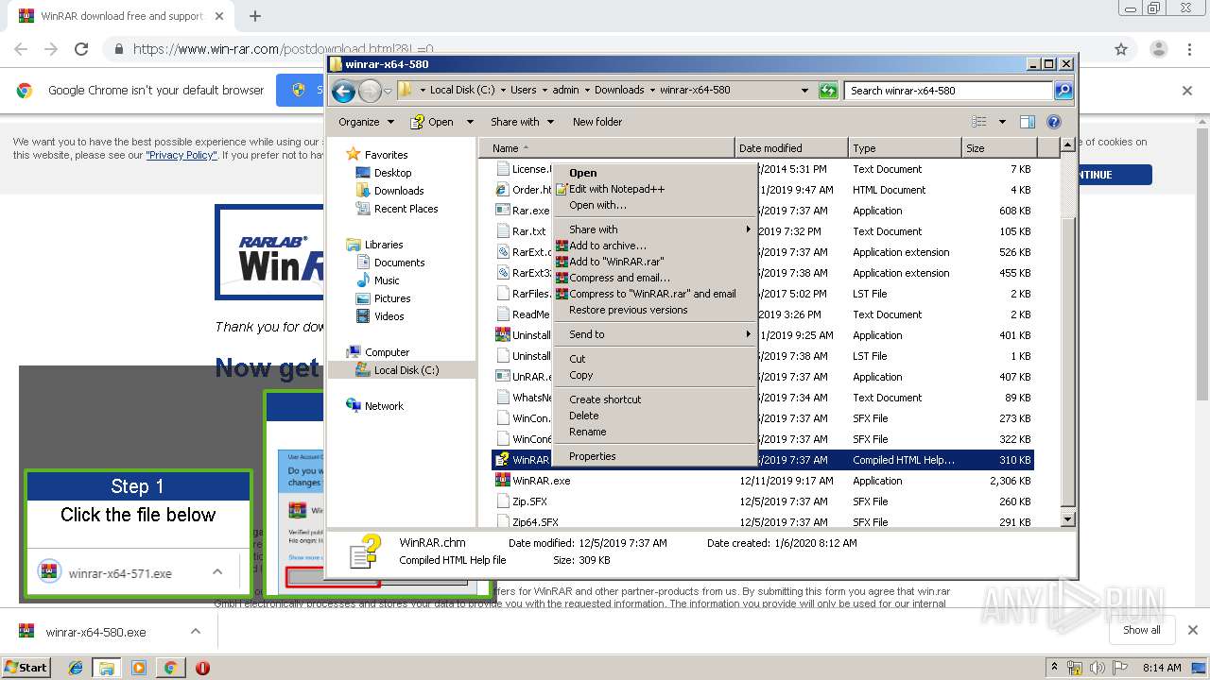Click the green refresh icon in address bar
Screen dimensions: 1210x680
click(x=828, y=91)
